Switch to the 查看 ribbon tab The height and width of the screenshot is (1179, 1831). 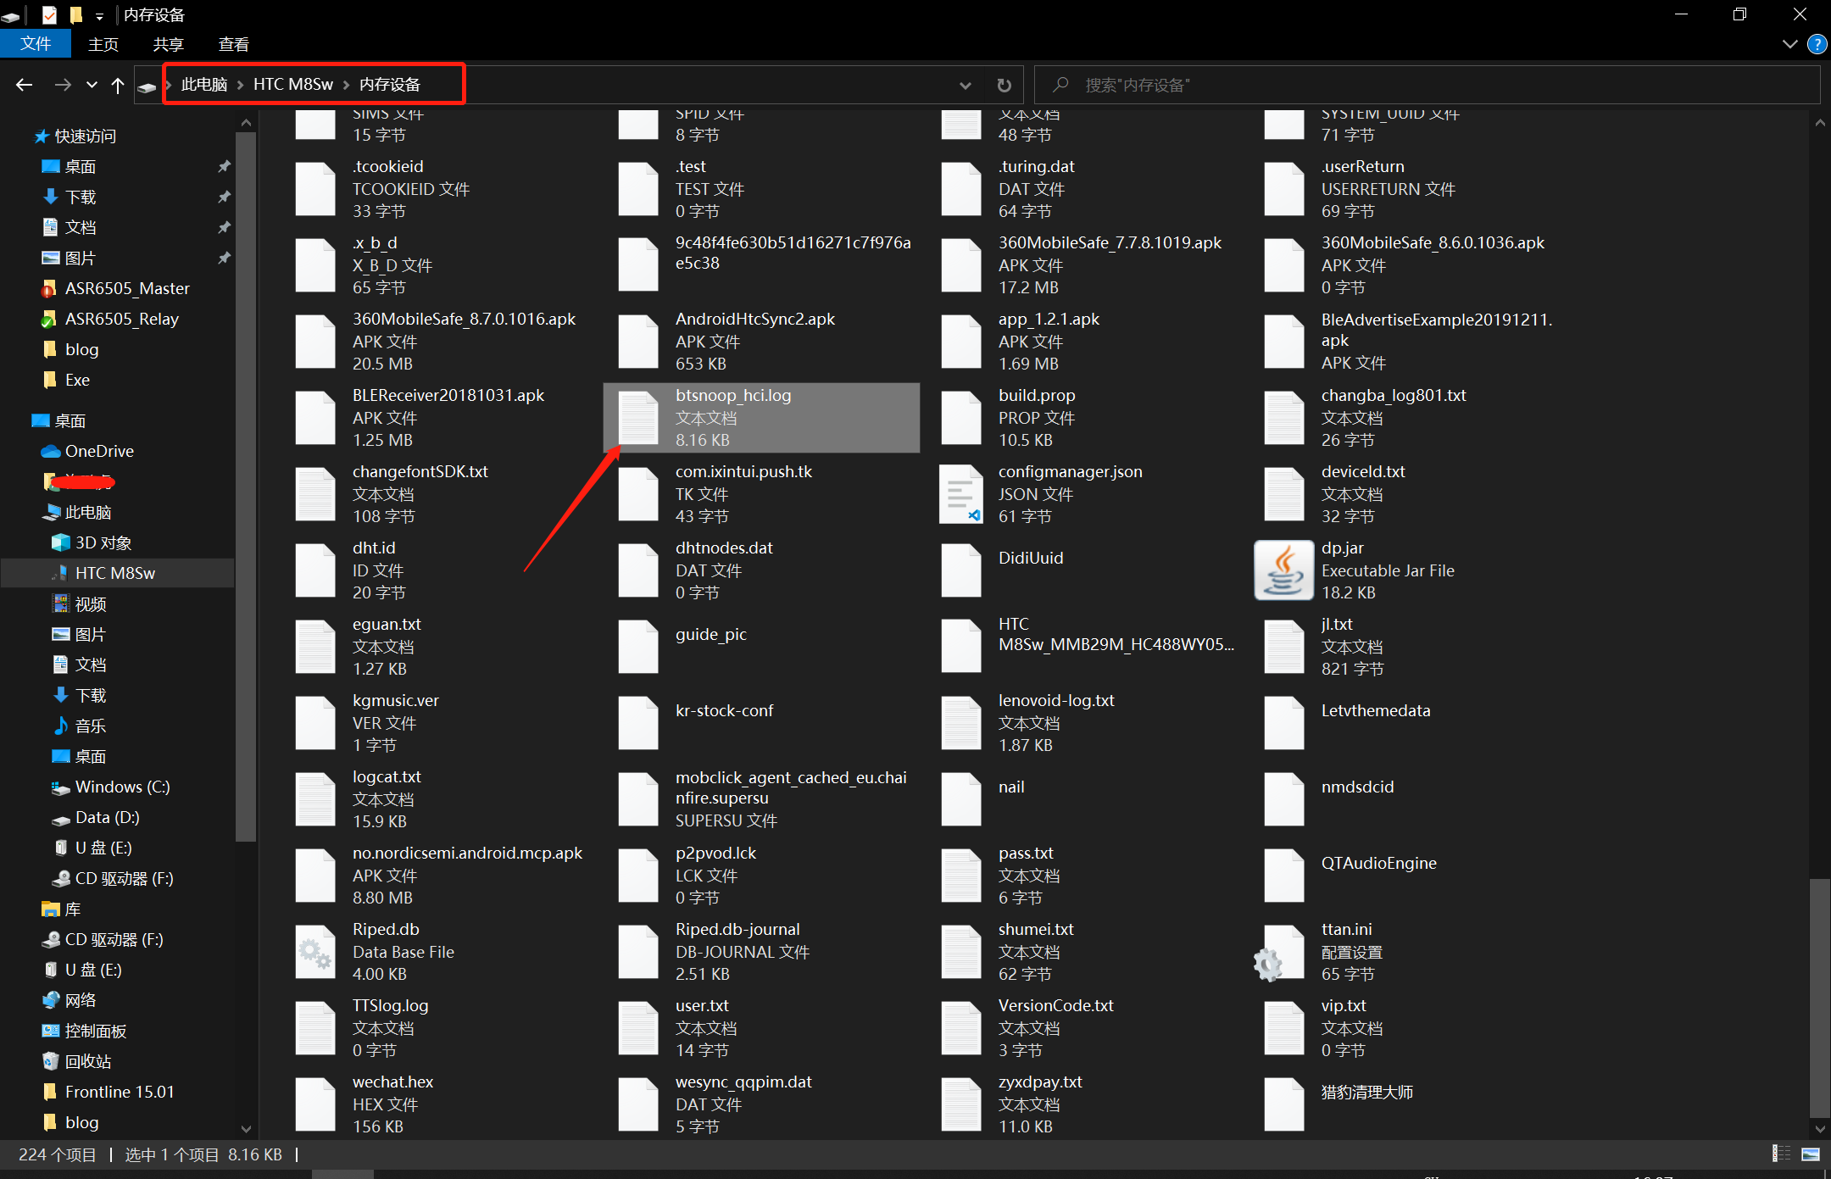pos(233,43)
